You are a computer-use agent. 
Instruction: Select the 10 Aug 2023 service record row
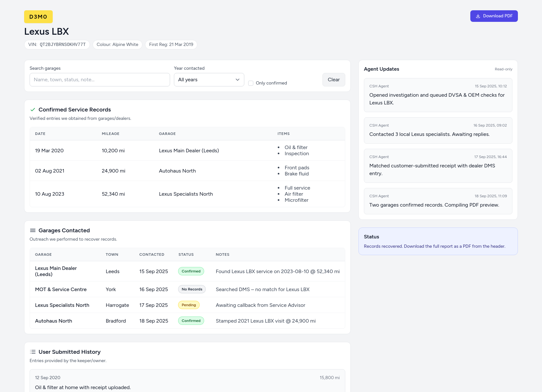(187, 194)
